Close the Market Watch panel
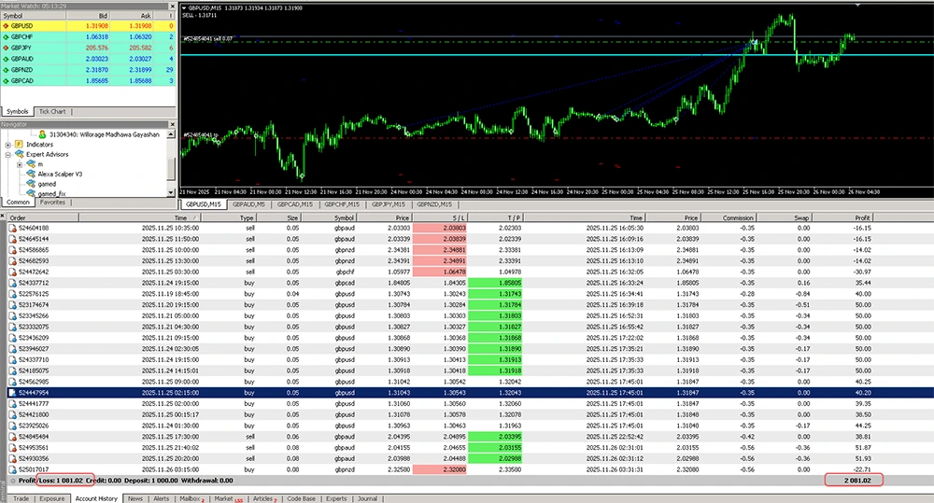This screenshot has height=503, width=934. (171, 6)
